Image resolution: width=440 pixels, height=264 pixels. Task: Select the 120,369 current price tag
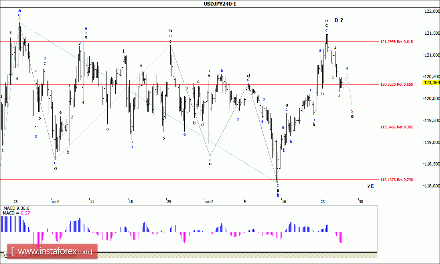[x=432, y=83]
